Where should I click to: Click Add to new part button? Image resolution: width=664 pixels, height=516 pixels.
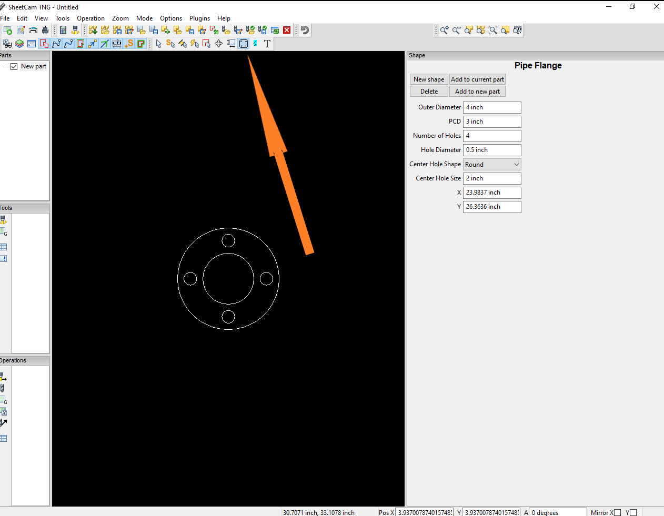pos(478,92)
